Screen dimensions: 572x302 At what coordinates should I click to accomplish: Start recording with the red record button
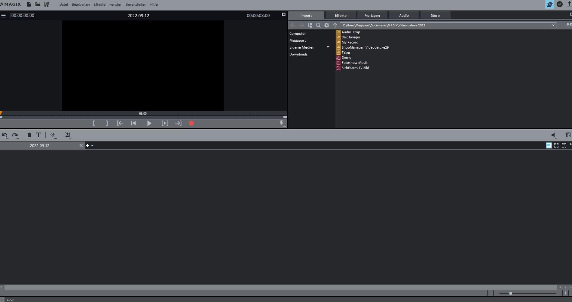[191, 123]
